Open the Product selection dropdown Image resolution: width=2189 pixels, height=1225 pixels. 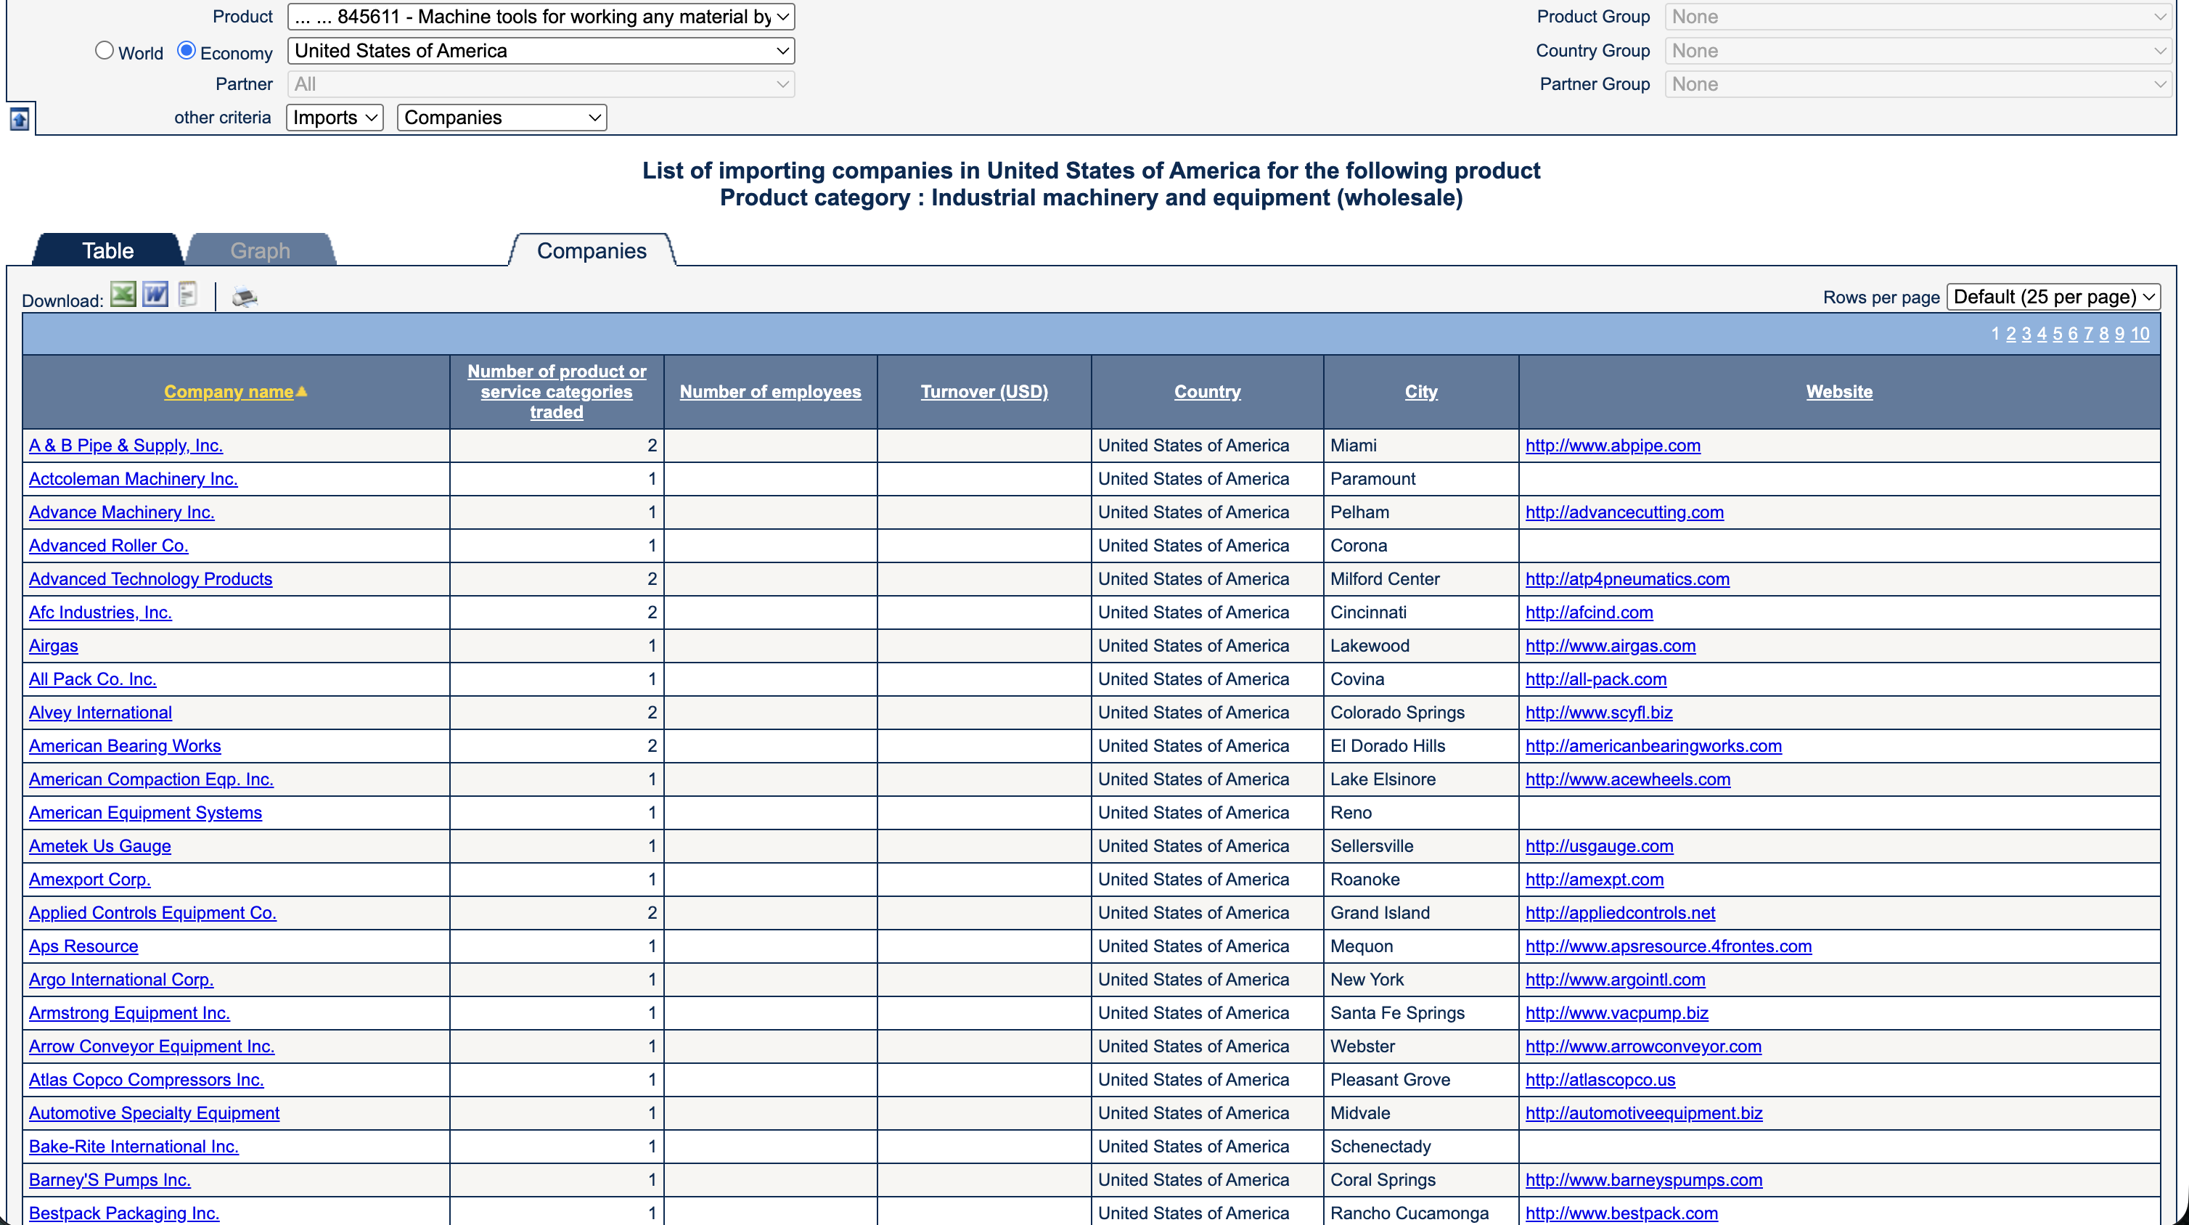coord(541,17)
